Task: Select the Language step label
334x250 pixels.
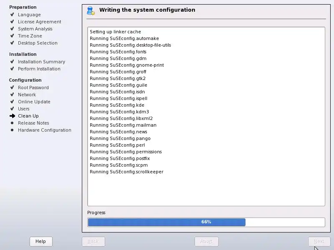Action: [29, 15]
